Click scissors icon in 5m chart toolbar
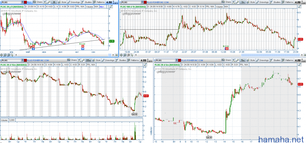The height and width of the screenshot is (143, 306). click(x=234, y=60)
